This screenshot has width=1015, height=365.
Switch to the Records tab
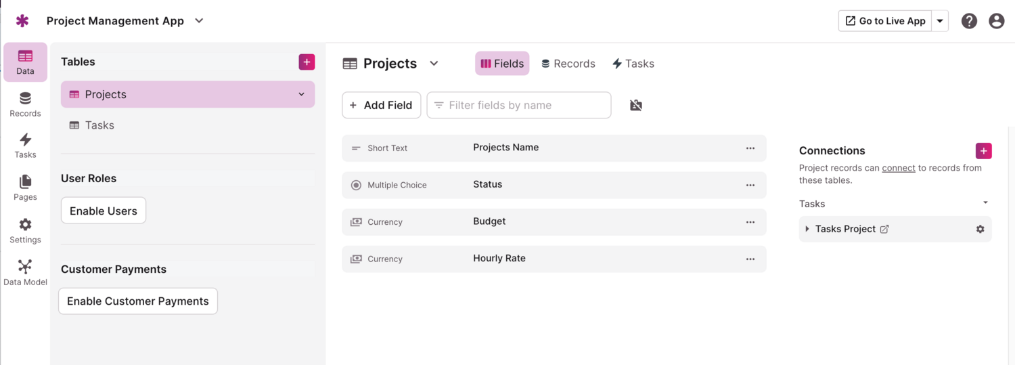[x=568, y=64]
